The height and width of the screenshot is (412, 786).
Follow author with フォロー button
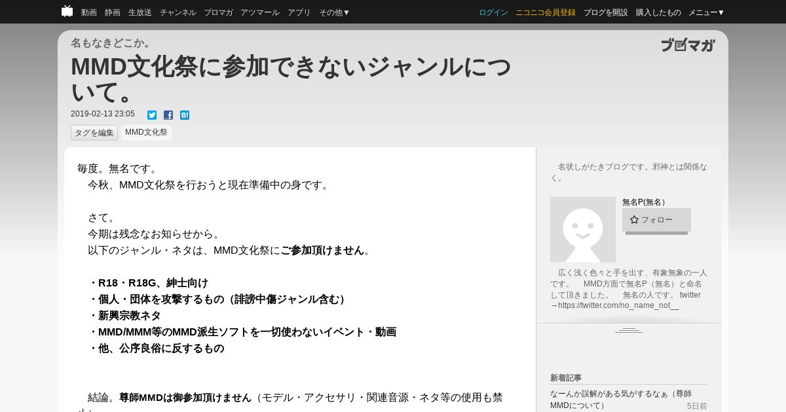coord(656,220)
